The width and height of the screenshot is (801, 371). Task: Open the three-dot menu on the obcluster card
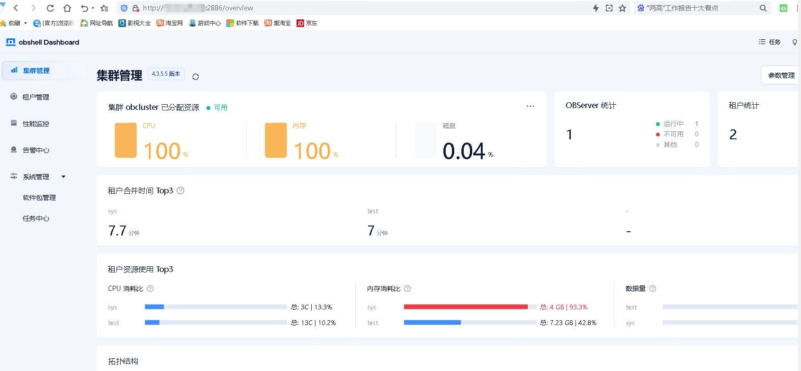point(530,106)
